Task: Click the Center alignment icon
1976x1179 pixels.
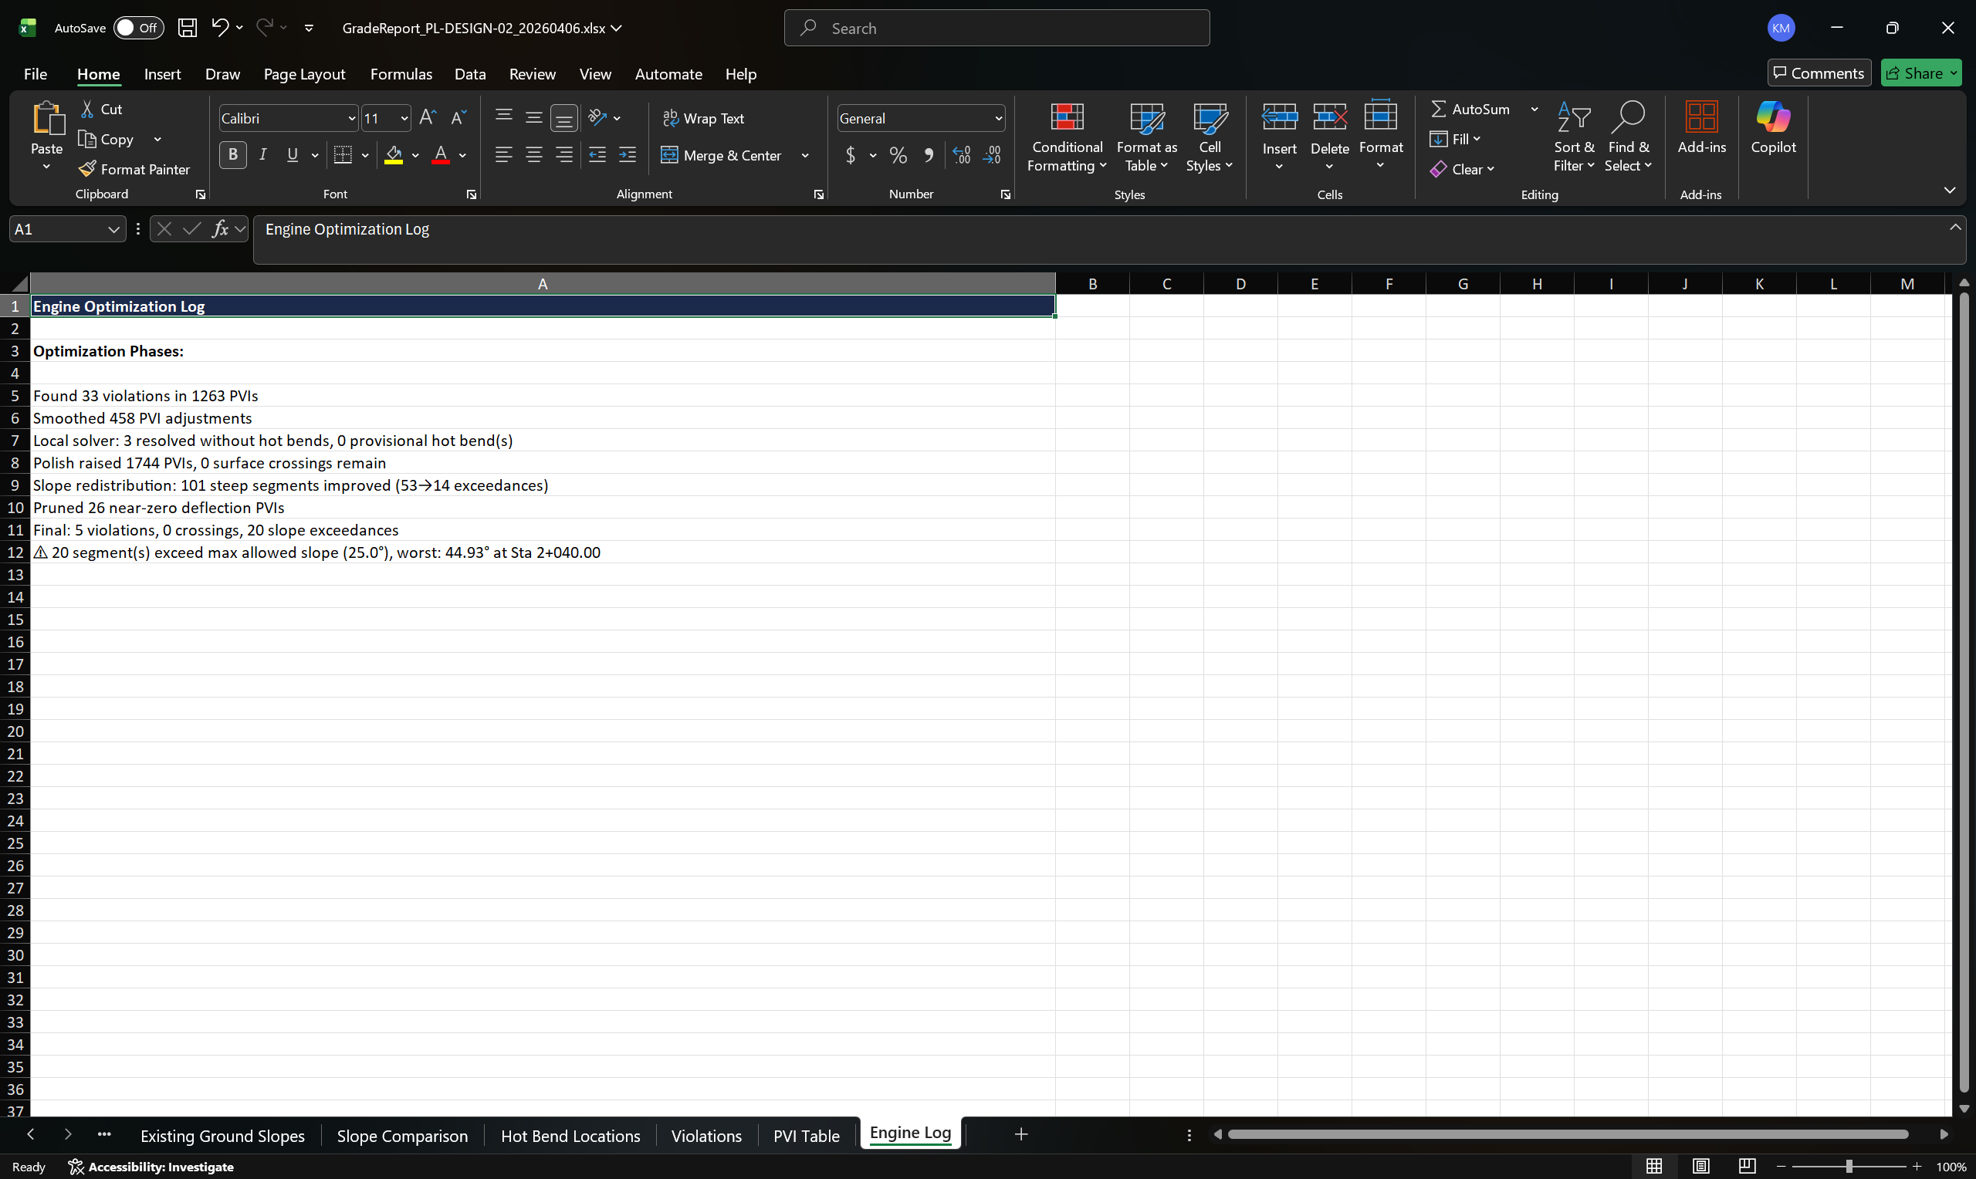Action: point(533,155)
